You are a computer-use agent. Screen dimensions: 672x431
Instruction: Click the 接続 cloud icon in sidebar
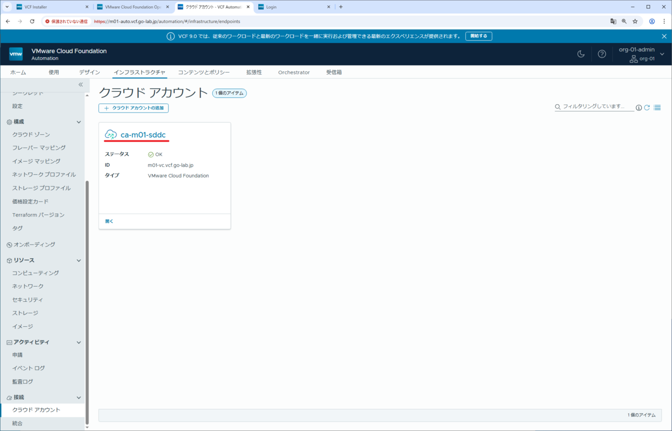9,397
